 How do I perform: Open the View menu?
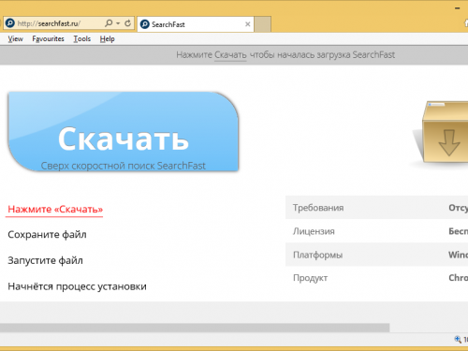[15, 39]
